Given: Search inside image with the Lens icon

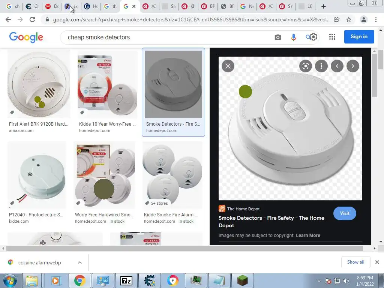Looking at the screenshot, I should coord(306,66).
